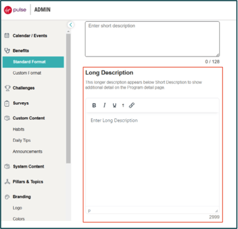Go to Colors under Branding

click(x=19, y=219)
